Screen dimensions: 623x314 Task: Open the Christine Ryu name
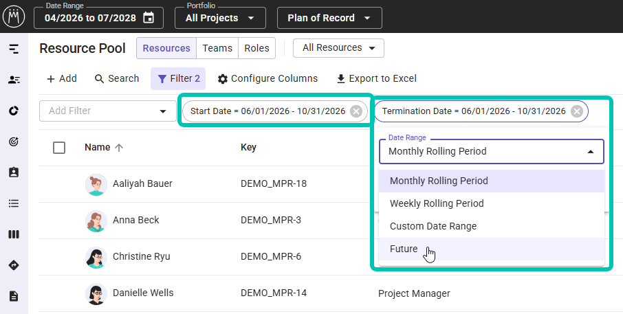coord(142,256)
